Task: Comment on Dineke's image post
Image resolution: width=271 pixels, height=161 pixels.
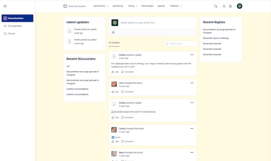Action: pyautogui.click(x=127, y=117)
